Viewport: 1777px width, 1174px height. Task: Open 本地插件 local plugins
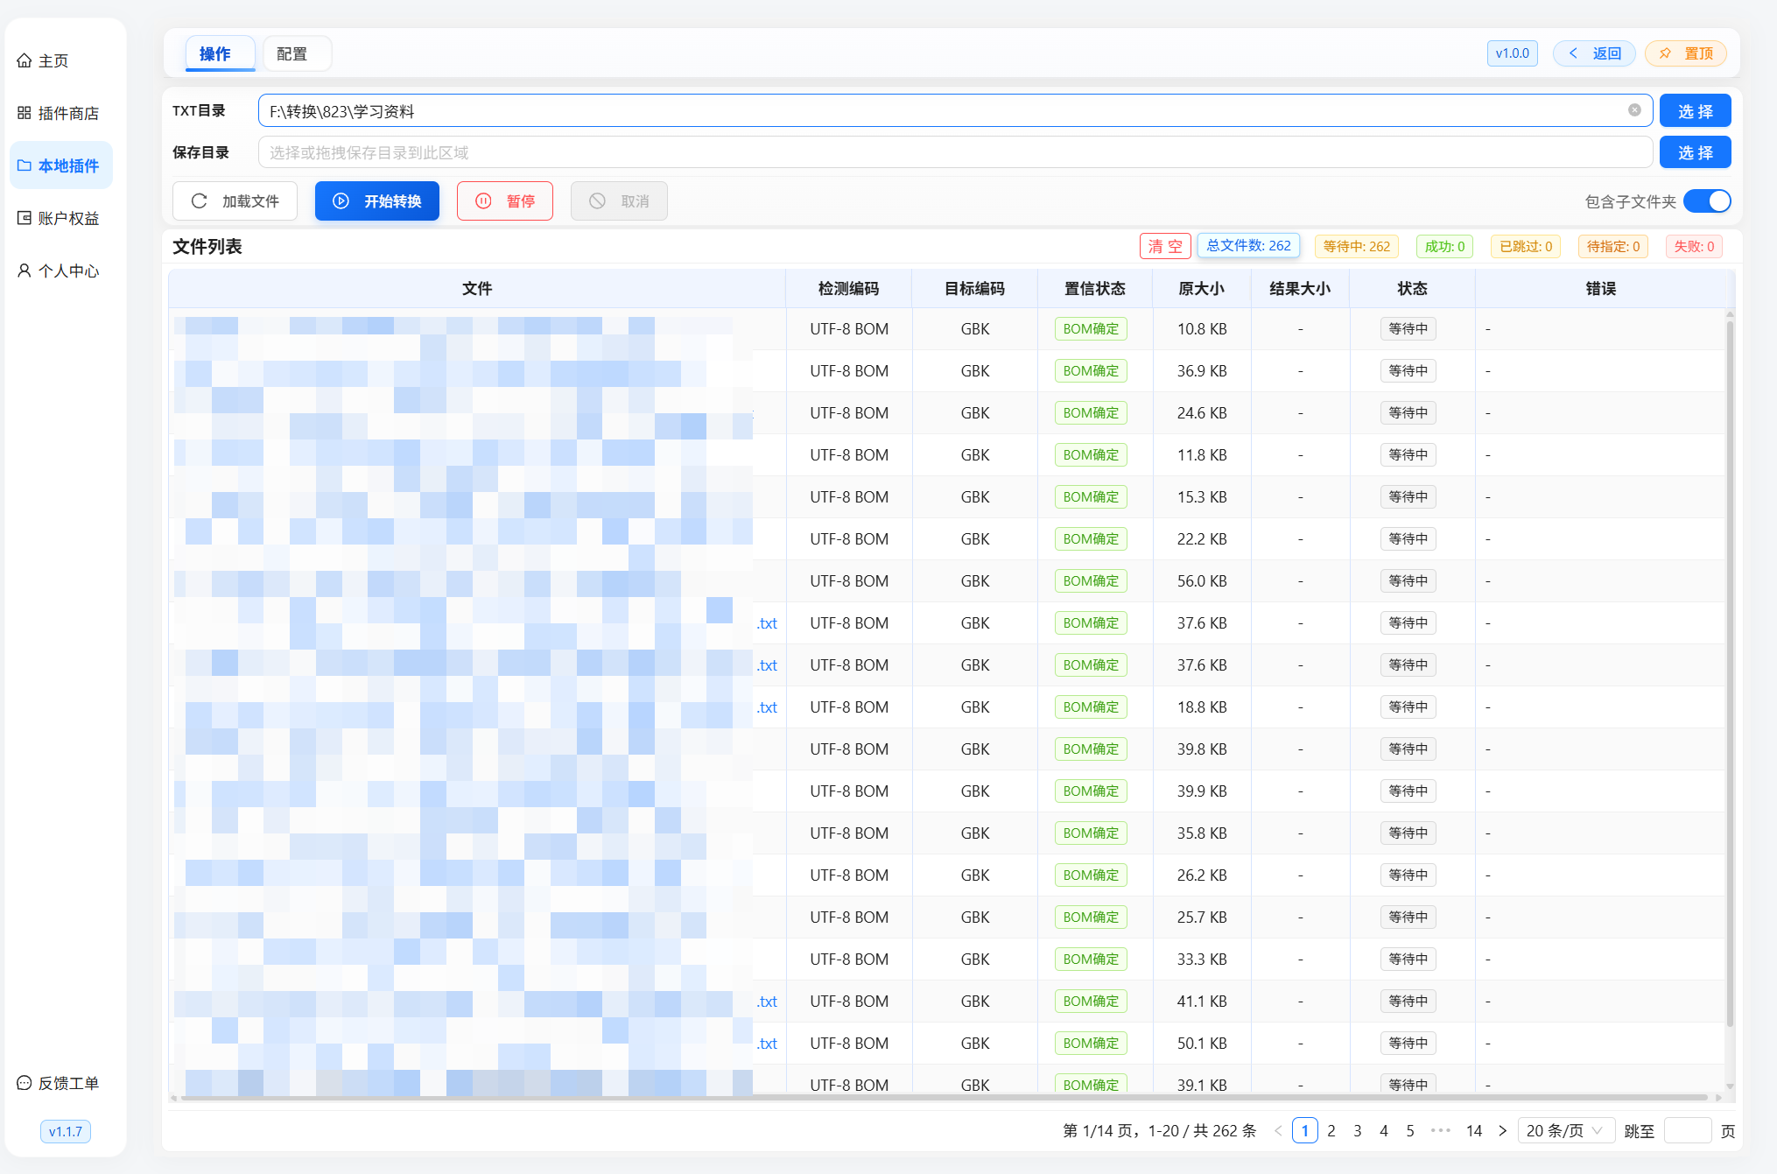[x=60, y=165]
